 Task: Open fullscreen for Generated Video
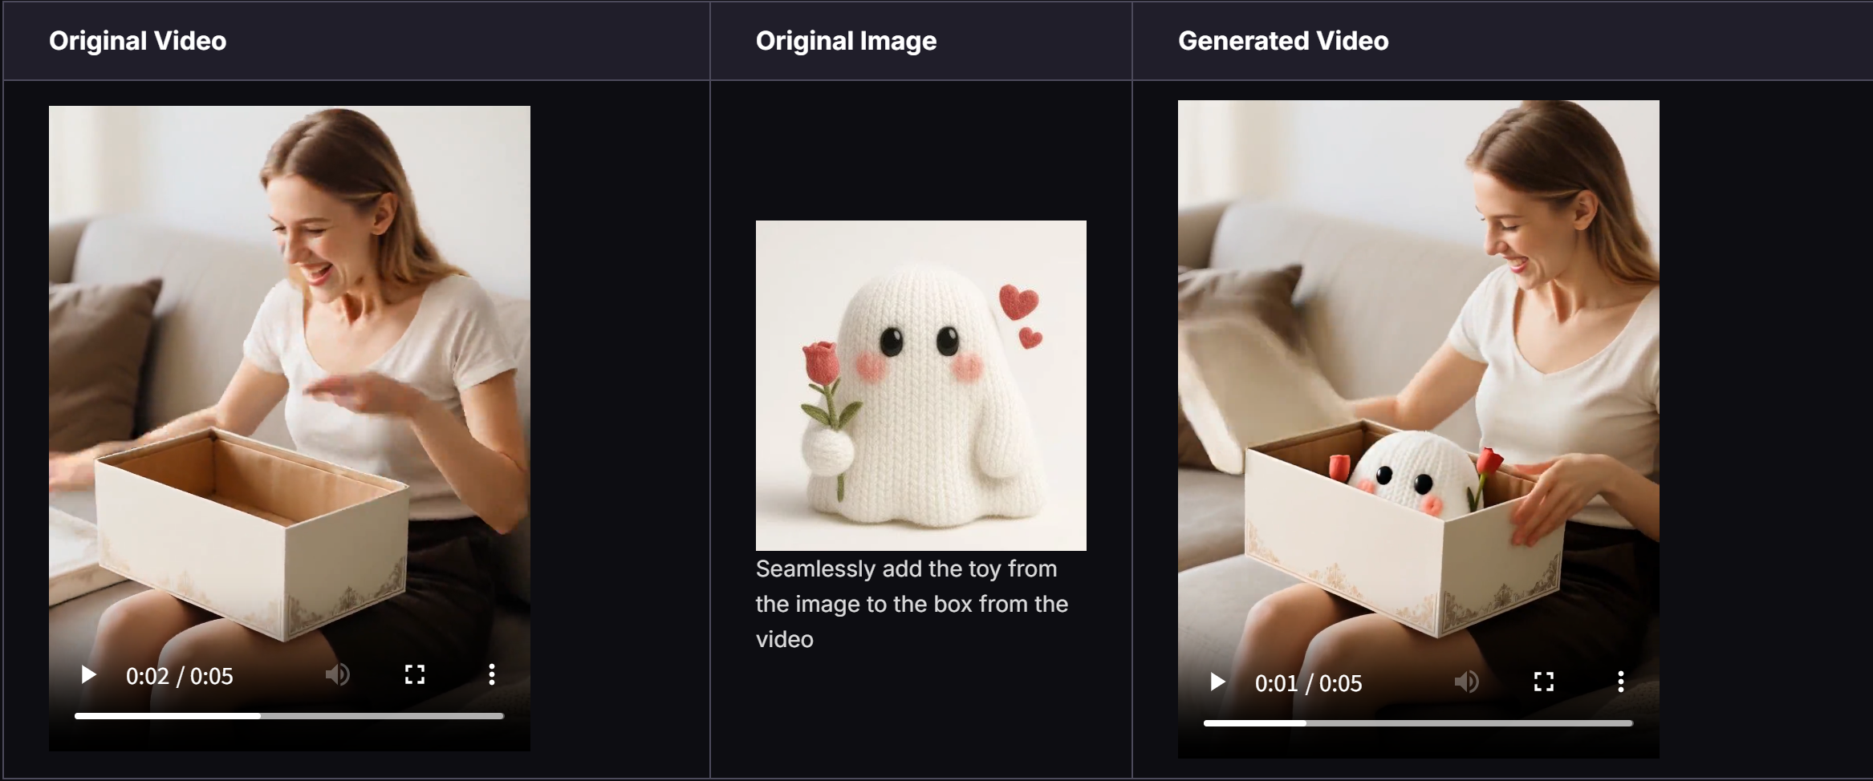1544,682
